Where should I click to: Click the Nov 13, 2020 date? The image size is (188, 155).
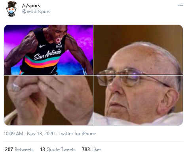coord(41,134)
